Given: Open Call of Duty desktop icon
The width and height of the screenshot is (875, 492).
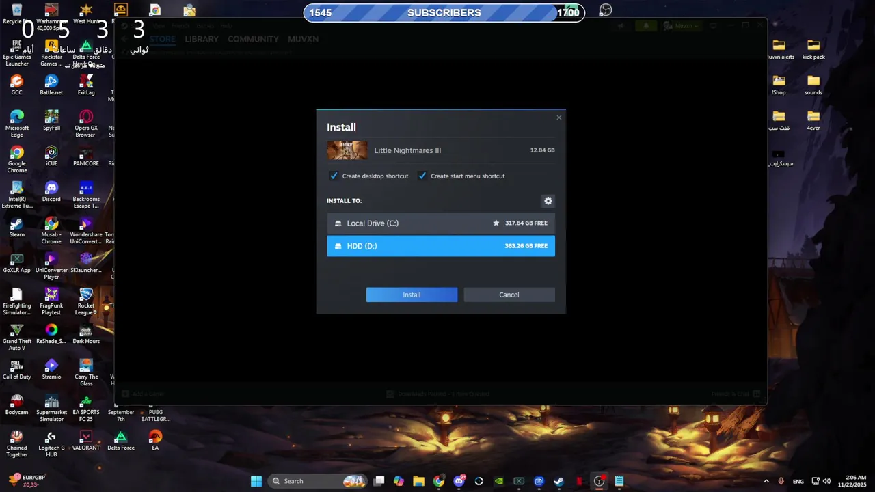Looking at the screenshot, I should 17,369.
